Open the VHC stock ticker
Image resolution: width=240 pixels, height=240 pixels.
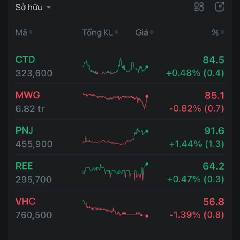click(x=26, y=201)
